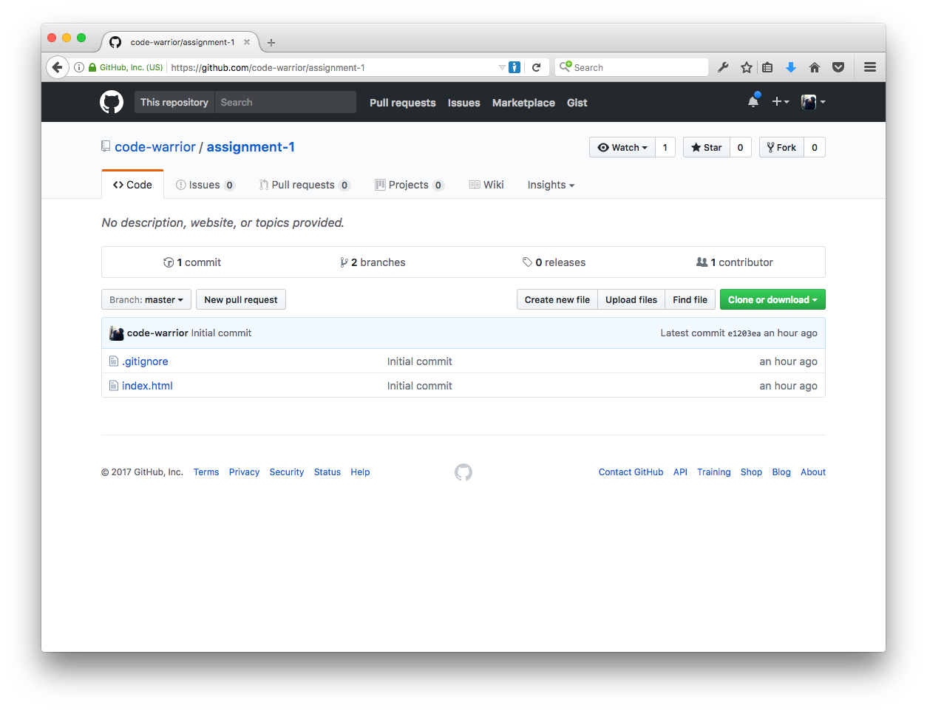Open Issues in the top navigation bar
Image resolution: width=927 pixels, height=711 pixels.
click(x=464, y=103)
